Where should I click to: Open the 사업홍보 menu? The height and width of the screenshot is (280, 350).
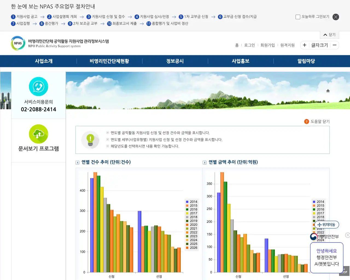tap(241, 61)
